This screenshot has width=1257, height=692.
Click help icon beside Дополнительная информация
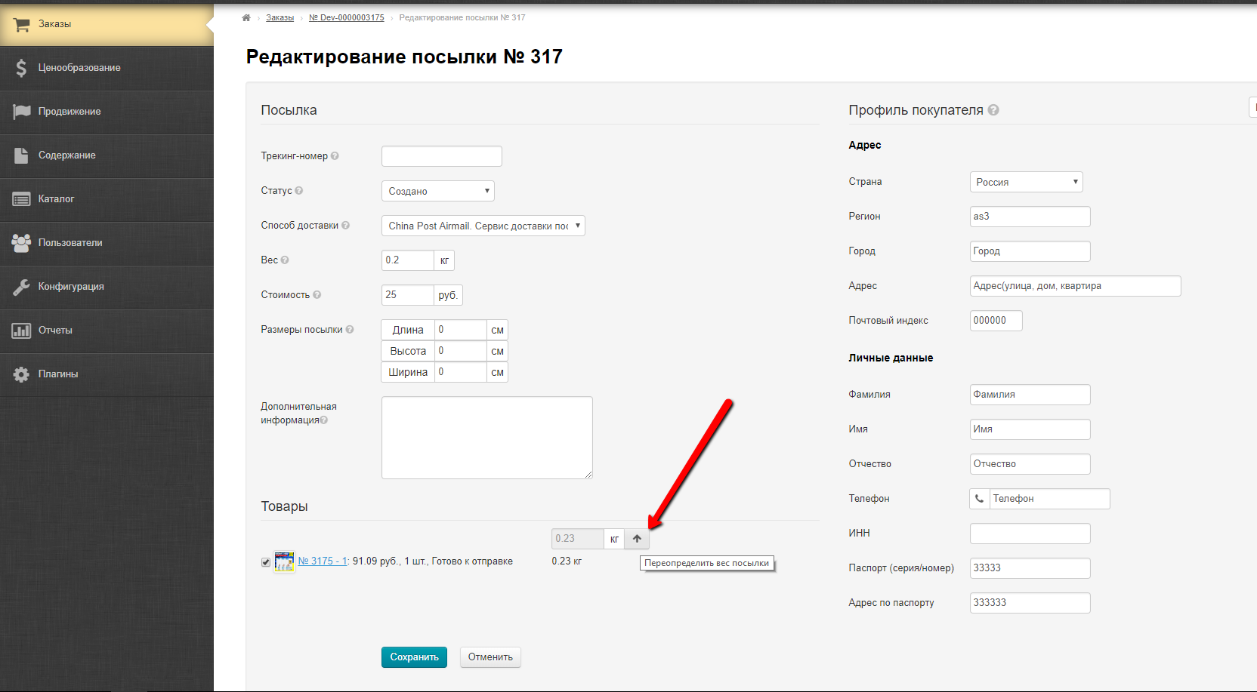(324, 420)
